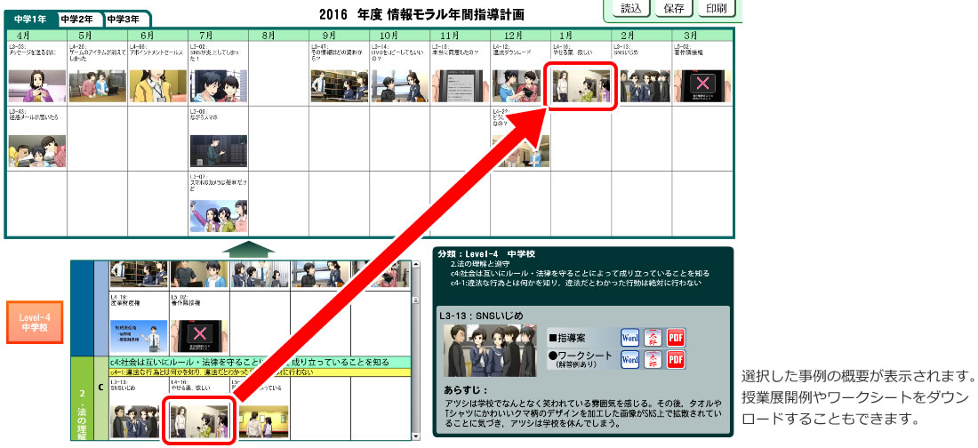Open the June アポイントメントセールス thumbnail
The width and height of the screenshot is (978, 448).
pos(157,86)
